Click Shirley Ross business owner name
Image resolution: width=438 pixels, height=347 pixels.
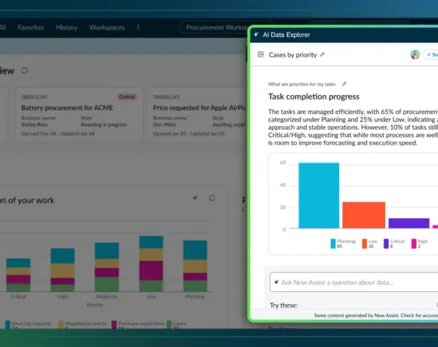point(34,124)
